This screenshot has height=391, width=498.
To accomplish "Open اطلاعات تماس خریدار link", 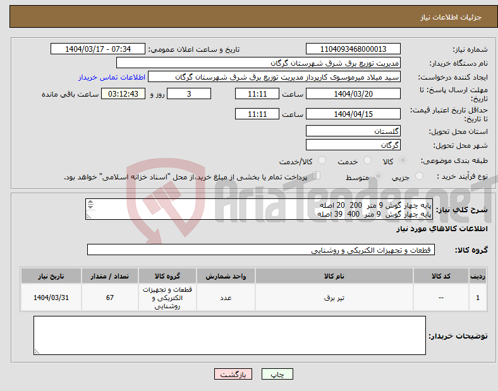I will coord(112,77).
